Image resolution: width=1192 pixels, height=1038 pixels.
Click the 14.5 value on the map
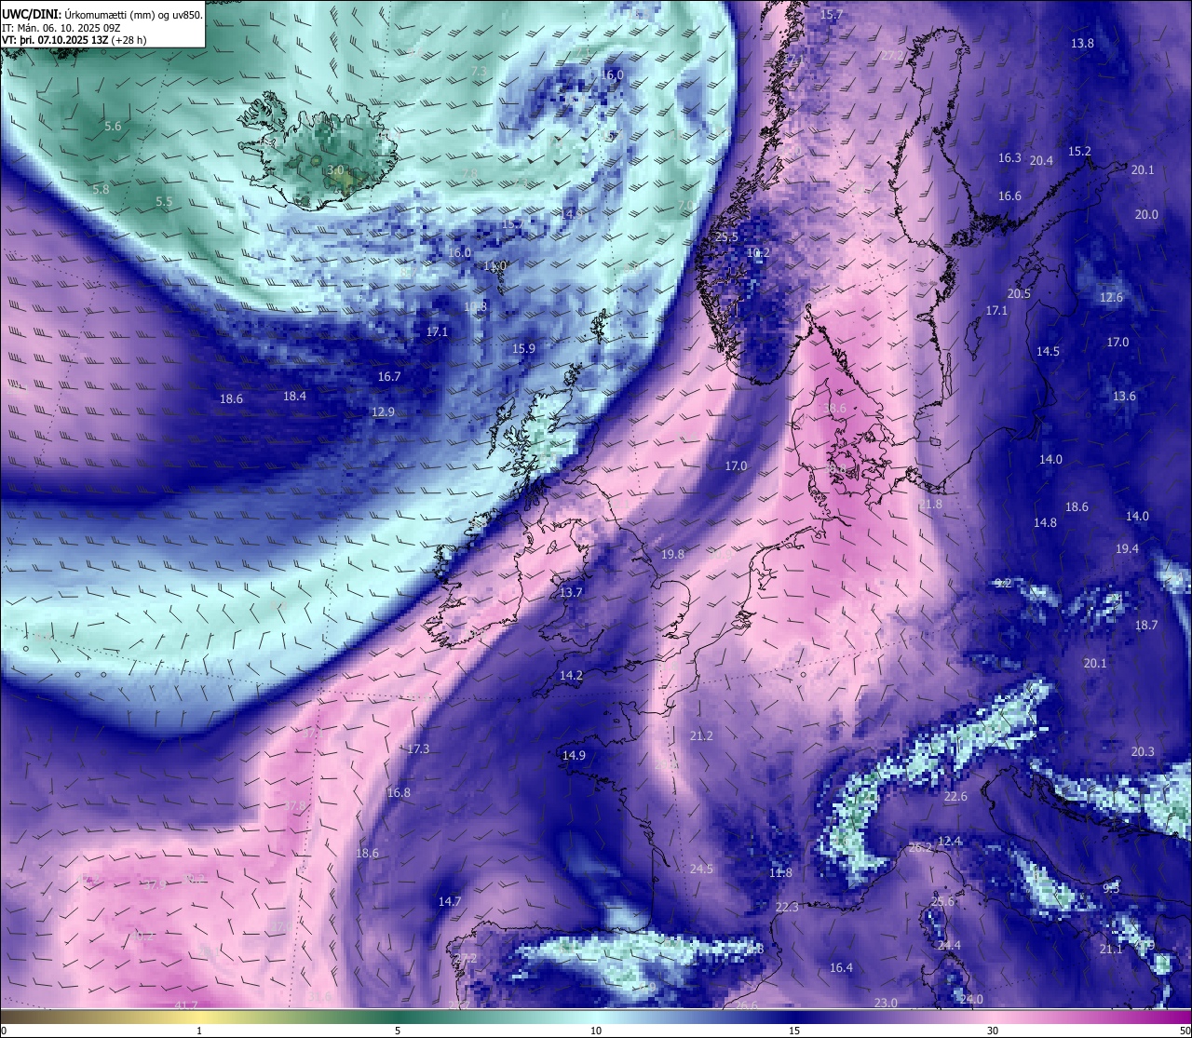tap(1048, 351)
